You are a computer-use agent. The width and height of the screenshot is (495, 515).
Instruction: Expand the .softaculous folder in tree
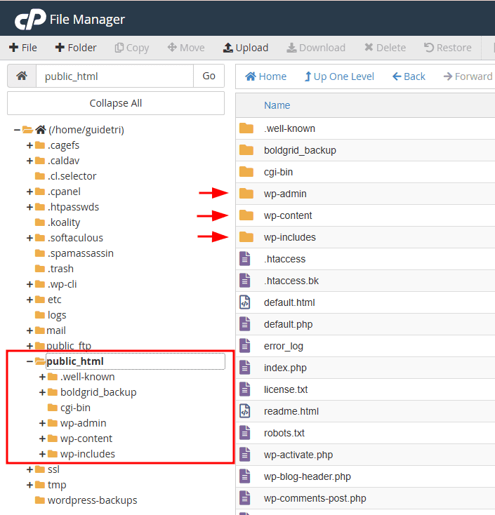tap(29, 238)
